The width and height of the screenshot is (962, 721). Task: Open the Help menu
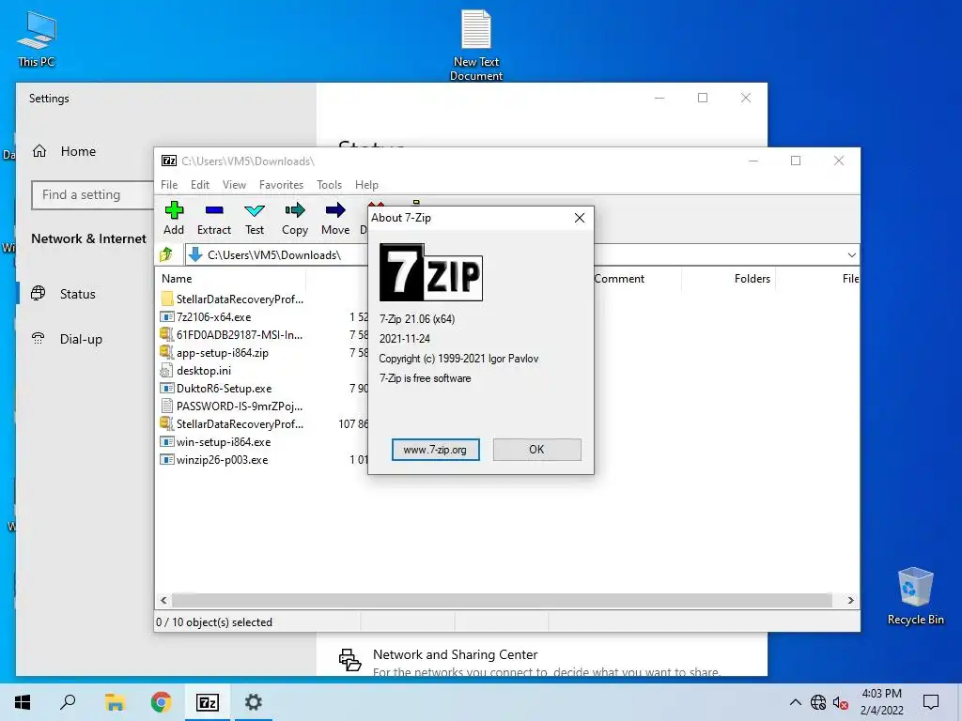click(367, 185)
